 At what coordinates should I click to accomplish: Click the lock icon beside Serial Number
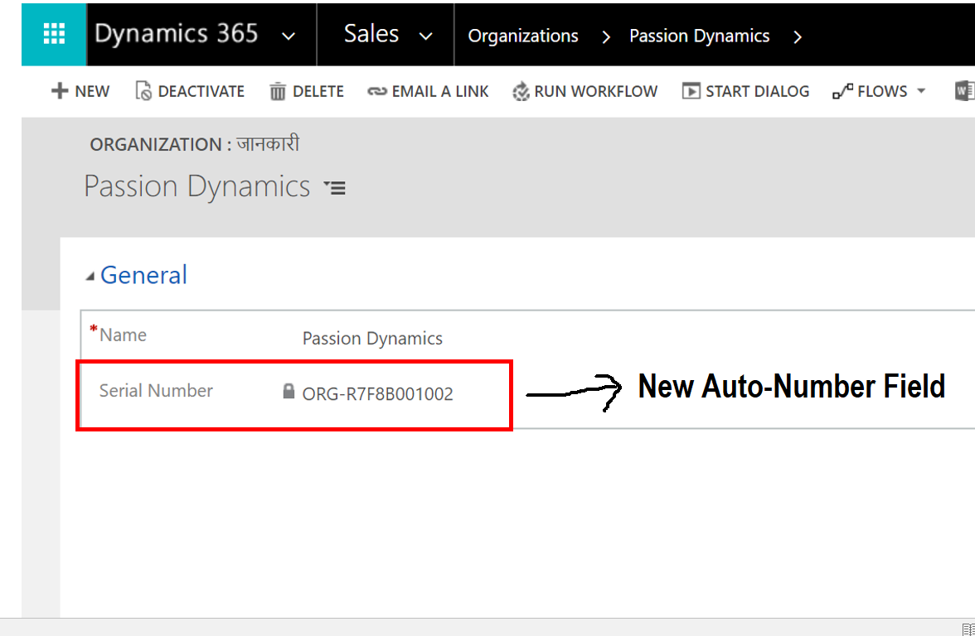click(289, 392)
